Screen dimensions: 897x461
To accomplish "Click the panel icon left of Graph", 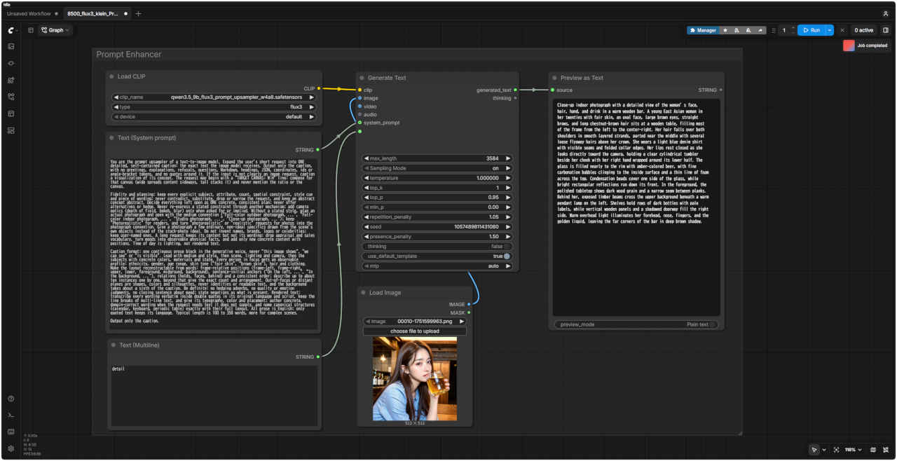I will click(x=31, y=30).
